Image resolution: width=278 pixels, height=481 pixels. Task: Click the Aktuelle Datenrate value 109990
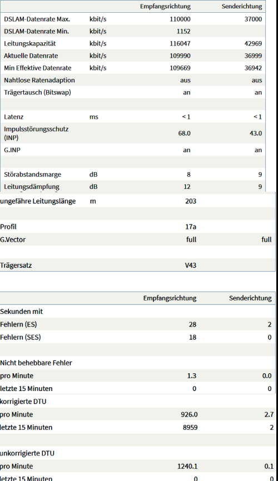click(x=180, y=56)
